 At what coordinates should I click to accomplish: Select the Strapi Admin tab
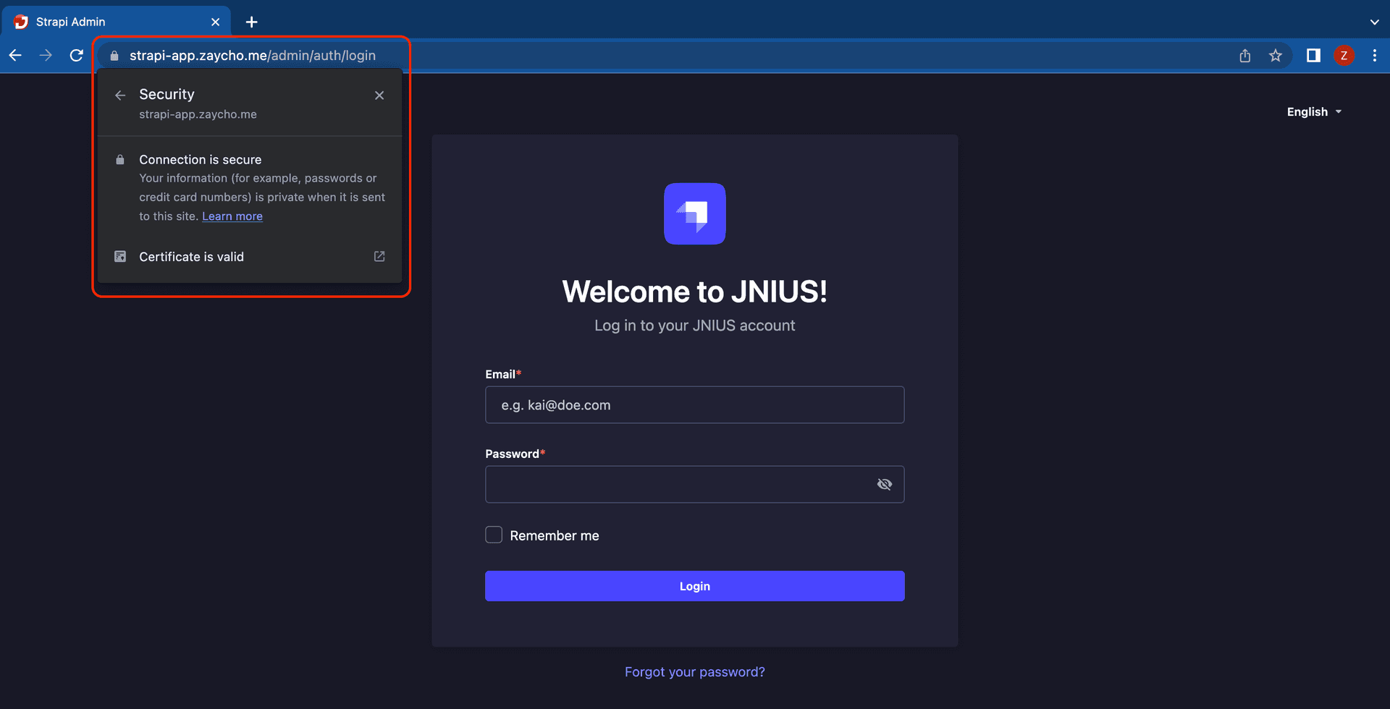click(116, 22)
